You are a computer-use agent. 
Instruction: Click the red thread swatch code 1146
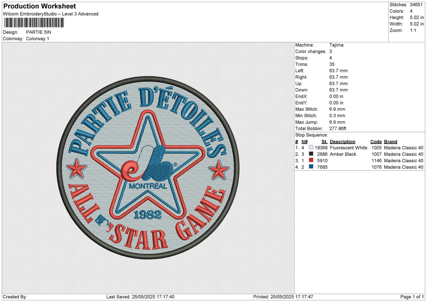pyautogui.click(x=311, y=161)
